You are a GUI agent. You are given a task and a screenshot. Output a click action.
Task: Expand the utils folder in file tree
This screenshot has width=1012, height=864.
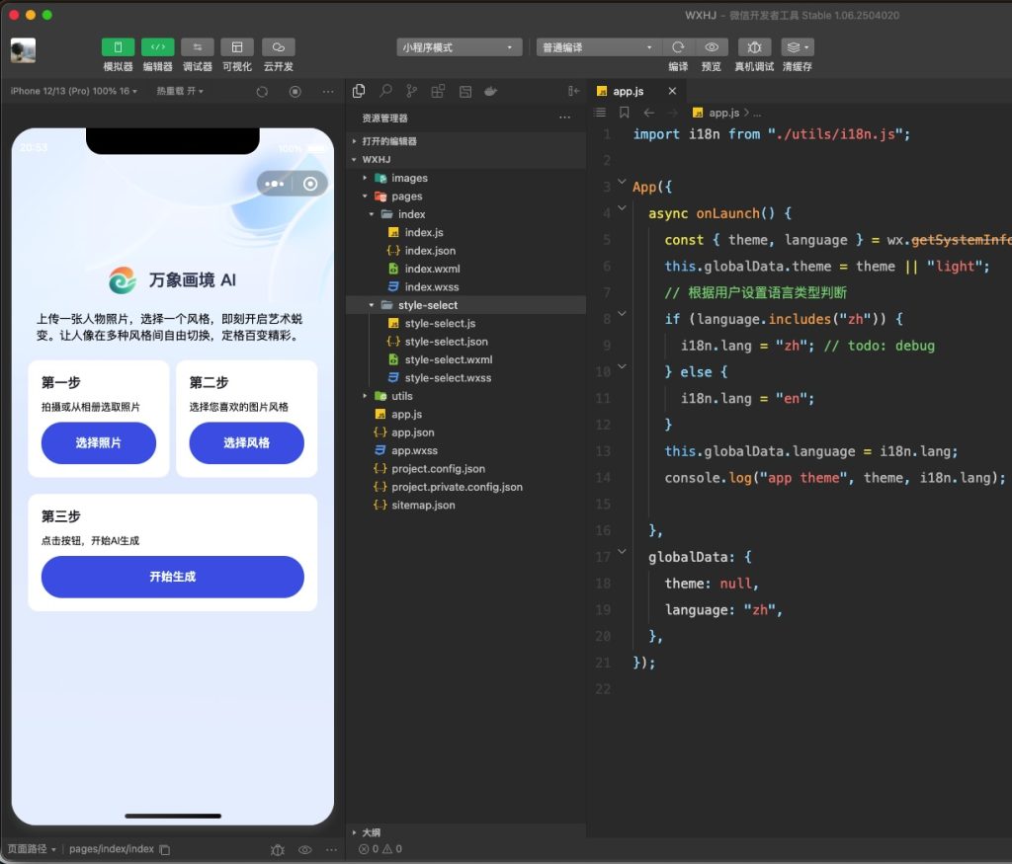[x=402, y=396]
